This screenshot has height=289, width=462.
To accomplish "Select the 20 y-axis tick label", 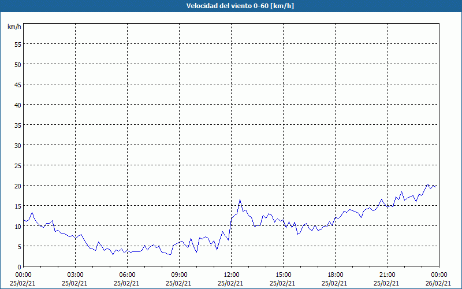I will click(x=18, y=186).
